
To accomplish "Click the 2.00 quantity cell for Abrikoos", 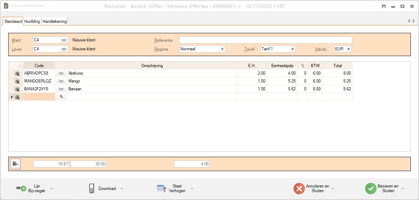I will 252,73.
